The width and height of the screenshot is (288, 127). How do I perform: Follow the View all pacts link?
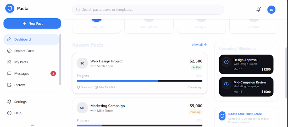tap(199, 45)
